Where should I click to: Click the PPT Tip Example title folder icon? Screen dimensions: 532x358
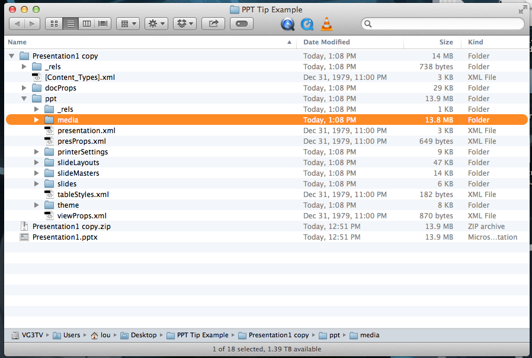click(235, 10)
